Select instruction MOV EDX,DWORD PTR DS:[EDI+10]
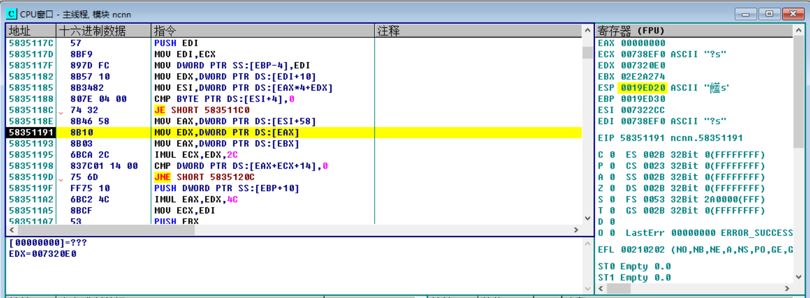This screenshot has height=298, width=810. point(235,77)
